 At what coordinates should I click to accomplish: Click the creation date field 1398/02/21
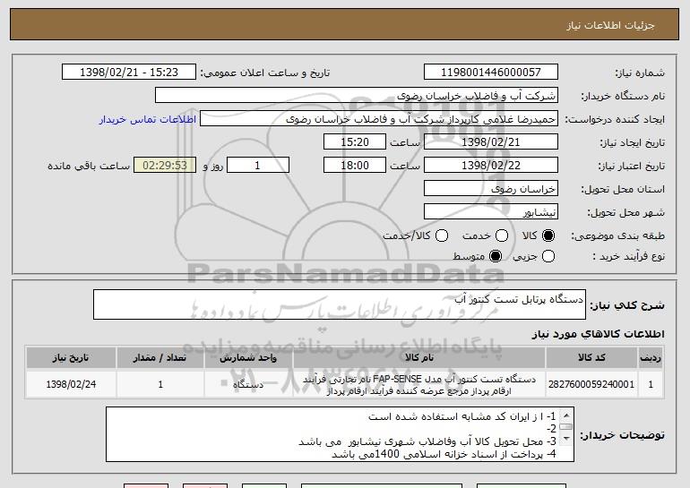491,142
